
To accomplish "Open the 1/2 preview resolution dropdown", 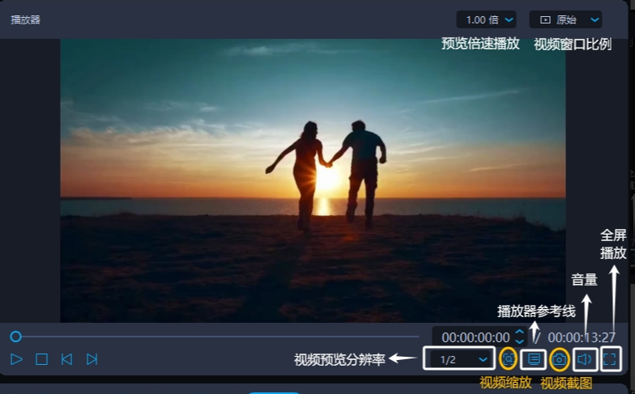I will point(459,359).
